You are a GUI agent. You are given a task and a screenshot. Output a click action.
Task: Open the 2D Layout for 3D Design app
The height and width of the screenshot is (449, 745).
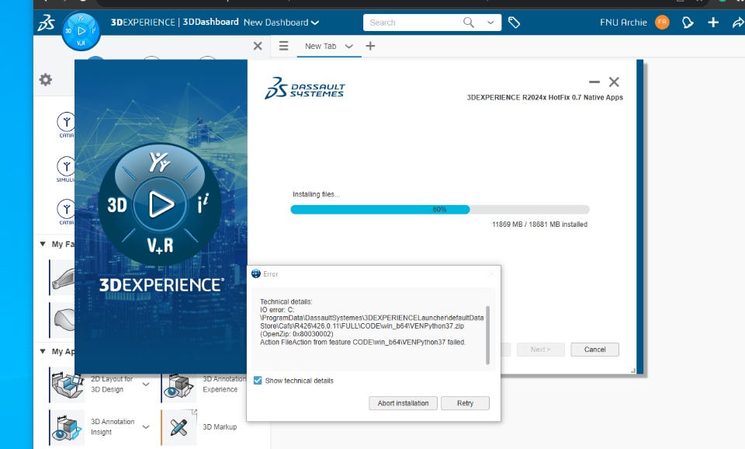click(67, 385)
